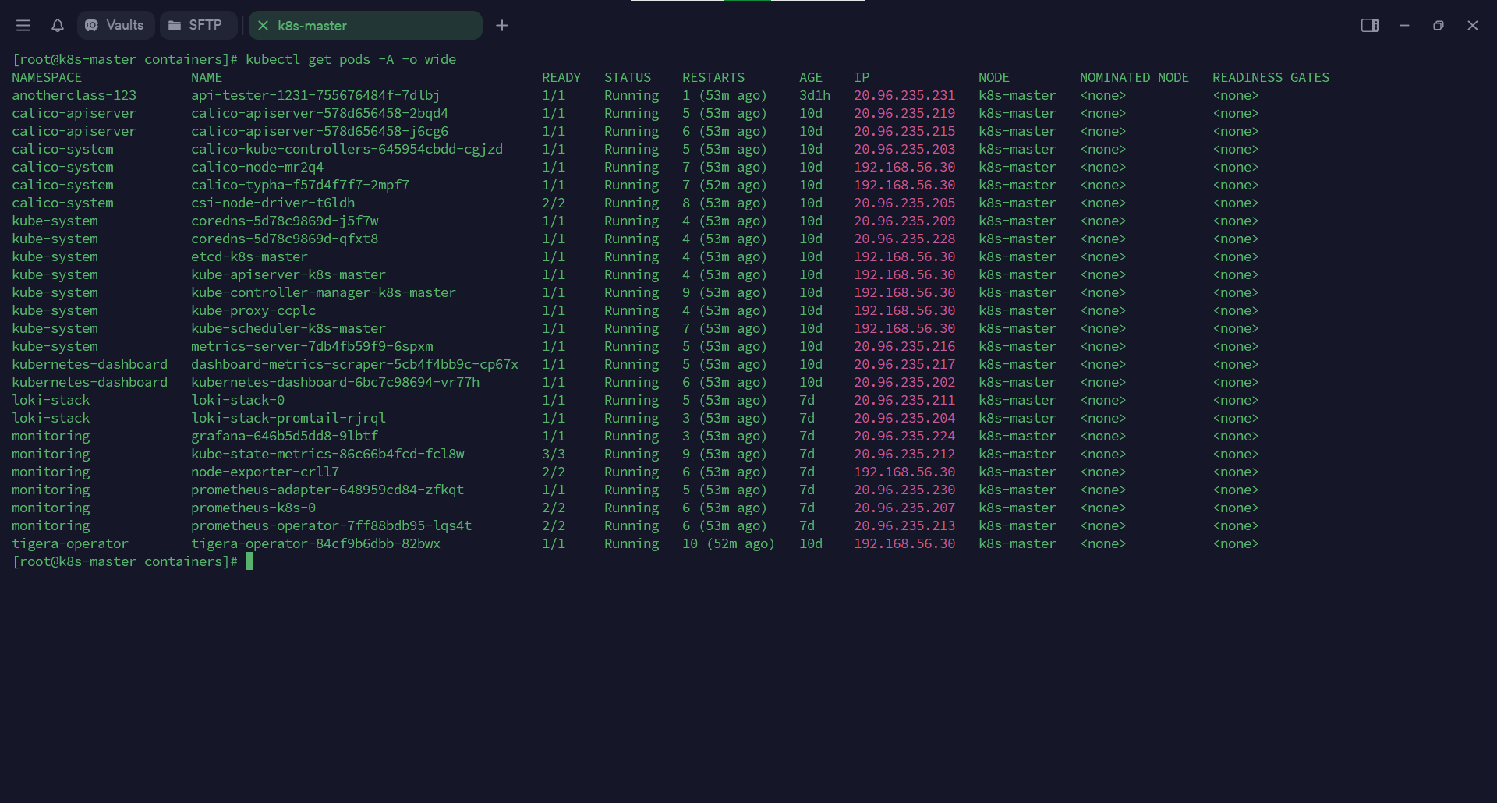Click pod name grafana-646b5d5dd8-9lbtf
The height and width of the screenshot is (803, 1497).
pyautogui.click(x=285, y=436)
